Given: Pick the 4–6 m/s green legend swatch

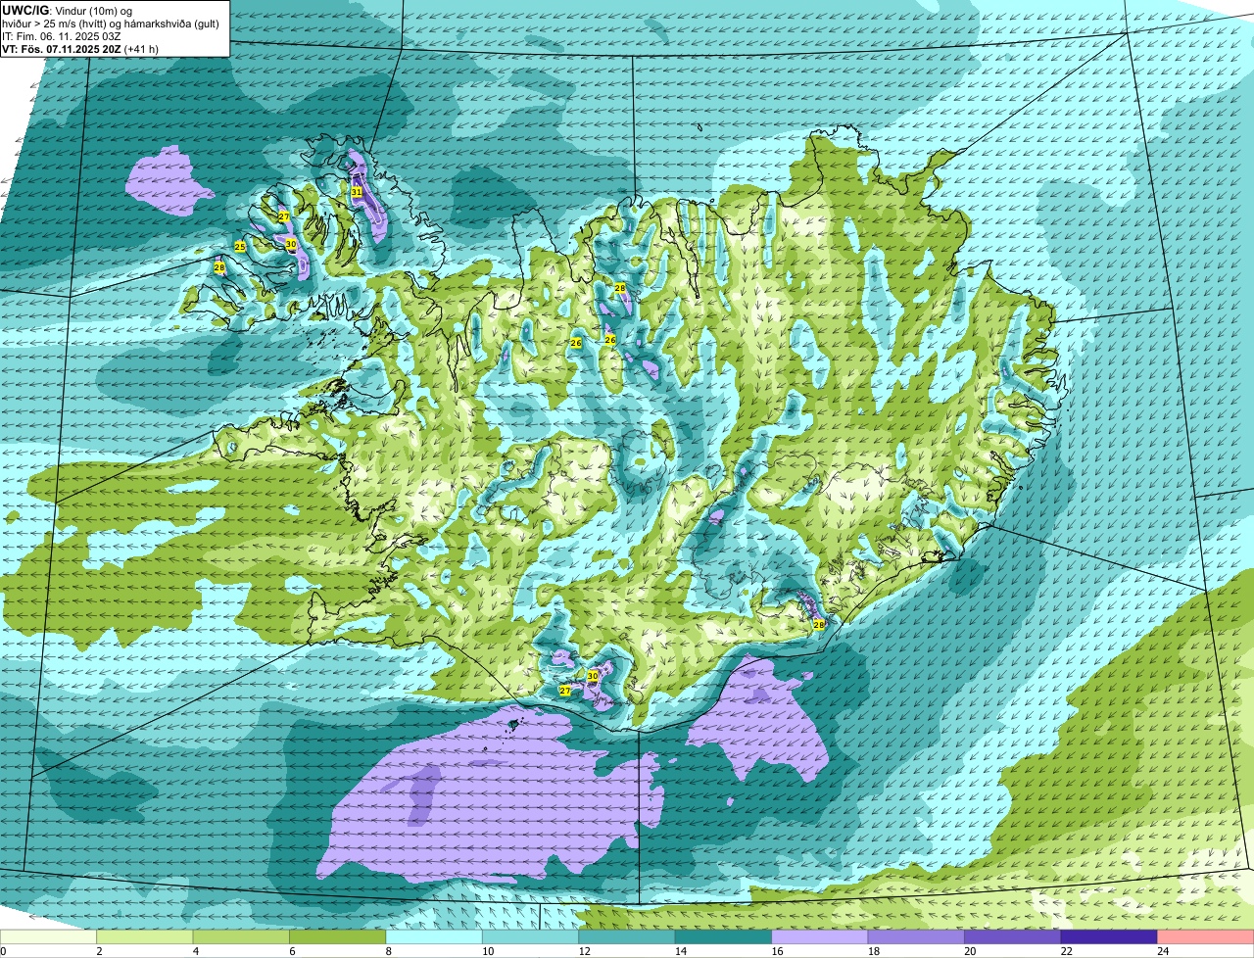Looking at the screenshot, I should (x=241, y=936).
